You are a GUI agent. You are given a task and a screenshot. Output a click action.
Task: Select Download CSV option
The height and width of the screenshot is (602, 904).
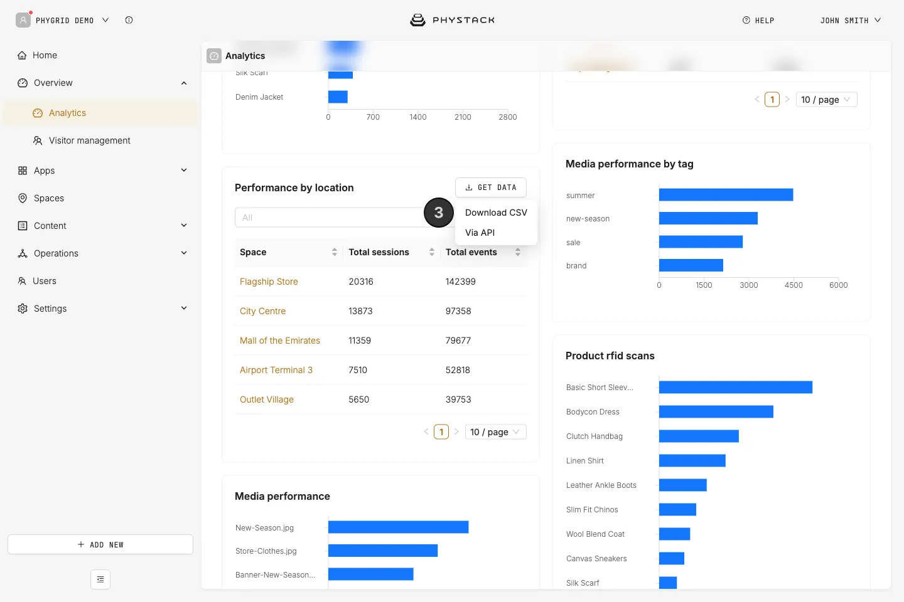coord(496,213)
